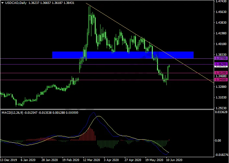Viewport: 229px width, 163px height.
Task: Click the 0.00 MACD scale value
Action: click(218, 141)
